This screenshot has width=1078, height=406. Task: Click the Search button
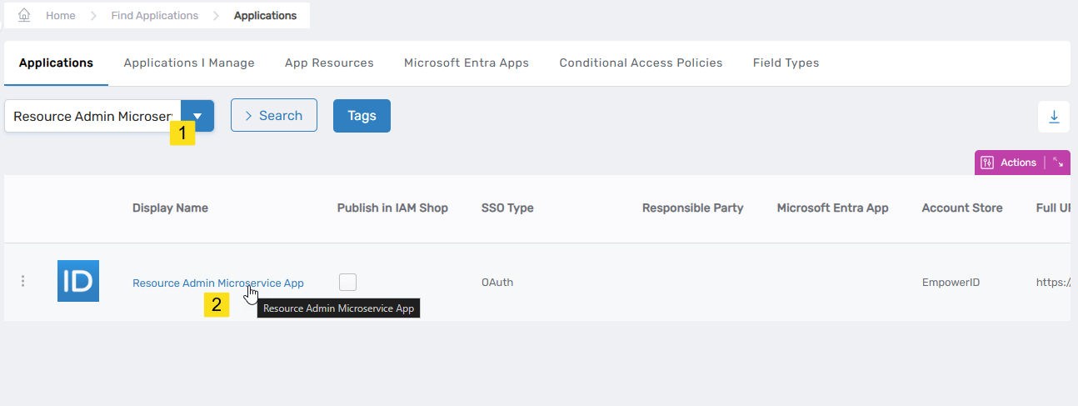pos(274,115)
